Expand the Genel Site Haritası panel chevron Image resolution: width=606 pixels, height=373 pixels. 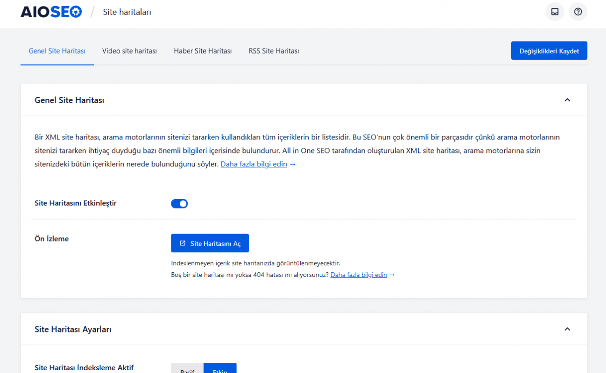pyautogui.click(x=567, y=100)
